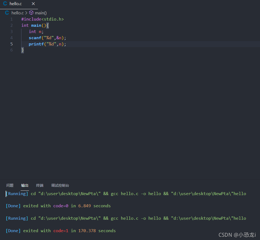Expand the chevron between hello.c and main()
Viewport: 260px width, 240px height.
point(26,12)
